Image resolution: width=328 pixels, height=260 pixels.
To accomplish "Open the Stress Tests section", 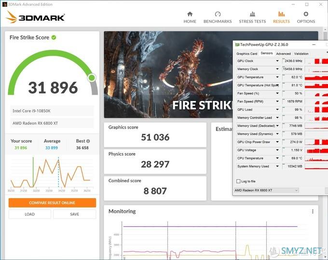I will click(x=252, y=17).
